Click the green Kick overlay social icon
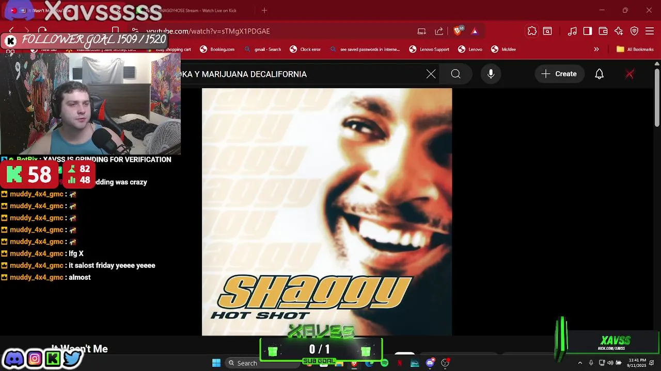Image resolution: width=661 pixels, height=371 pixels. (x=53, y=359)
